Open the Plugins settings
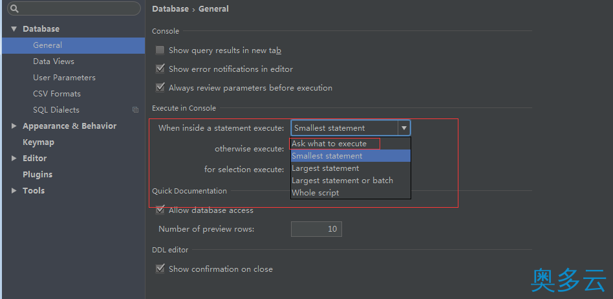 click(38, 175)
